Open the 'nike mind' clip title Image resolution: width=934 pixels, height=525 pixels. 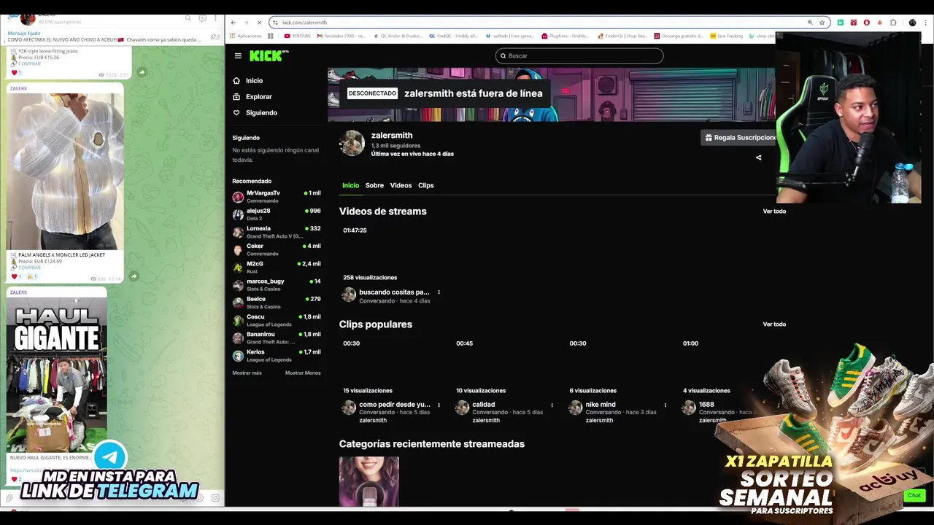(601, 405)
